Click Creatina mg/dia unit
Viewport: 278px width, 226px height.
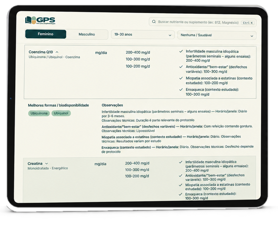(x=101, y=164)
